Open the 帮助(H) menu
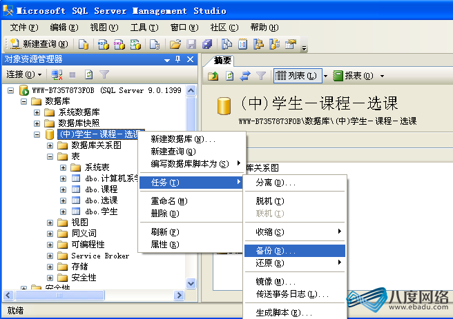Viewport: 453px width, 319px height. pos(264,28)
